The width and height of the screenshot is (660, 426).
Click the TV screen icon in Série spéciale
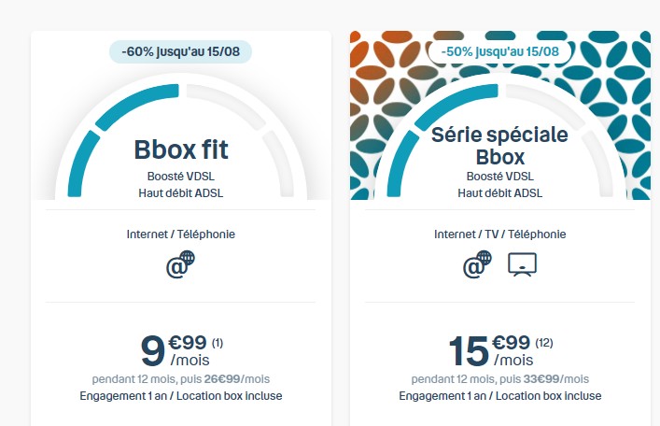point(523,266)
